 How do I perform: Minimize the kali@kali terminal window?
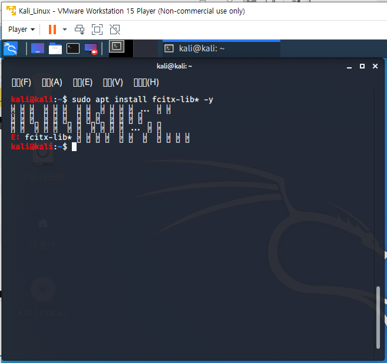tap(349, 66)
